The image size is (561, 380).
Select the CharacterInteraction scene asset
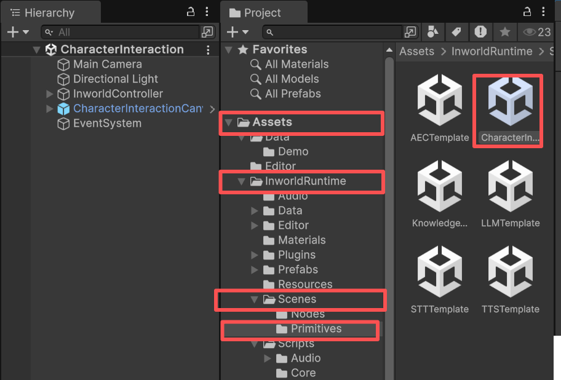coord(510,108)
